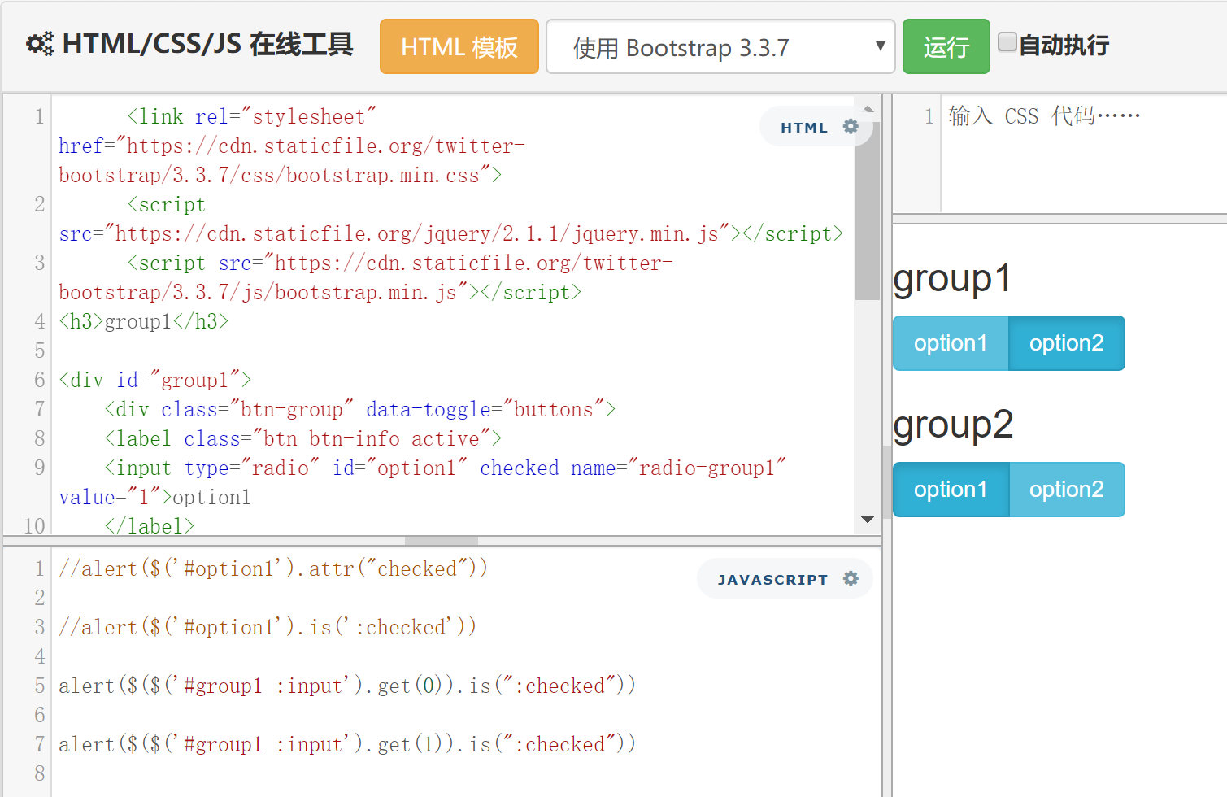Image resolution: width=1227 pixels, height=797 pixels.
Task: Click the HTML editor scroll-down arrow
Action: [868, 520]
